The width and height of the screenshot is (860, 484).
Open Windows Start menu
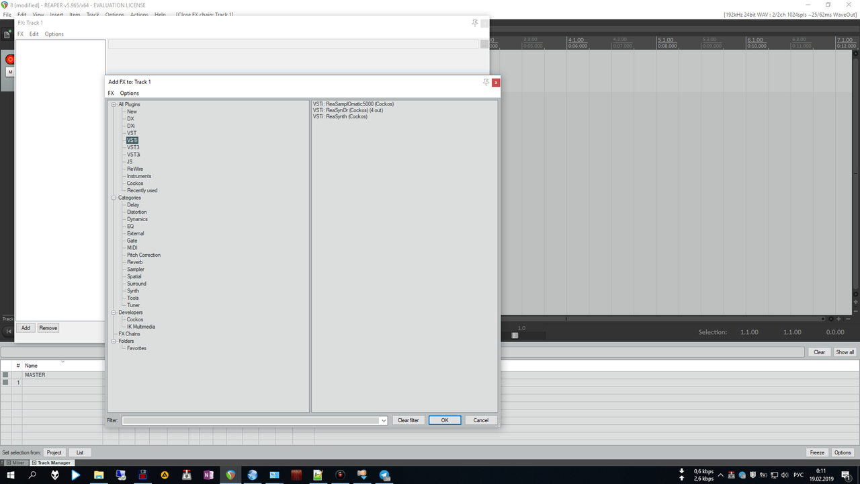tap(11, 475)
